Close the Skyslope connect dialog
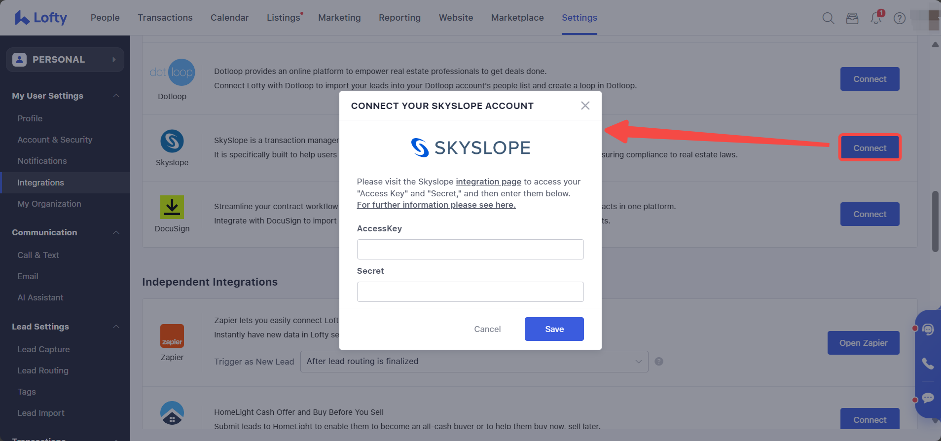Image resolution: width=941 pixels, height=441 pixels. click(x=585, y=106)
